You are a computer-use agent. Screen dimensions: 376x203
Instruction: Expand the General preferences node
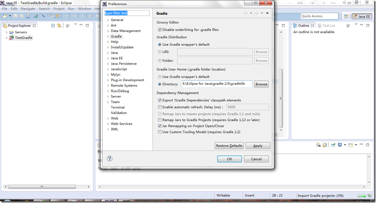[x=108, y=20]
